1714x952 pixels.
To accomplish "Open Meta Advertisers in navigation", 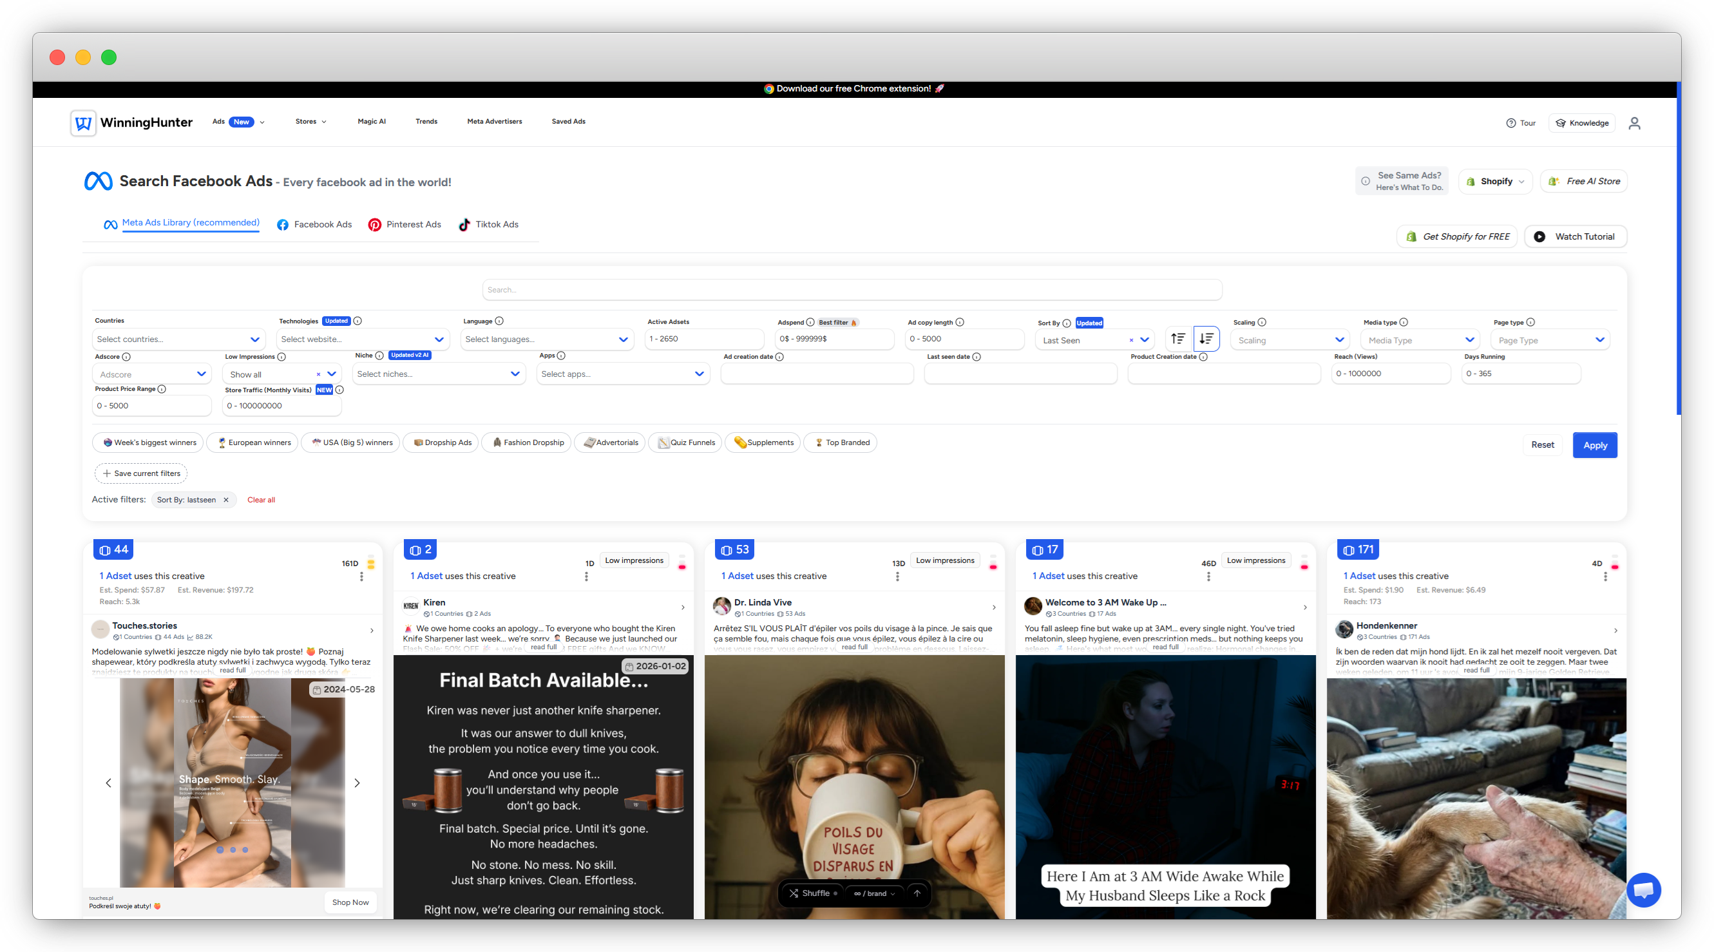I will pos(495,122).
